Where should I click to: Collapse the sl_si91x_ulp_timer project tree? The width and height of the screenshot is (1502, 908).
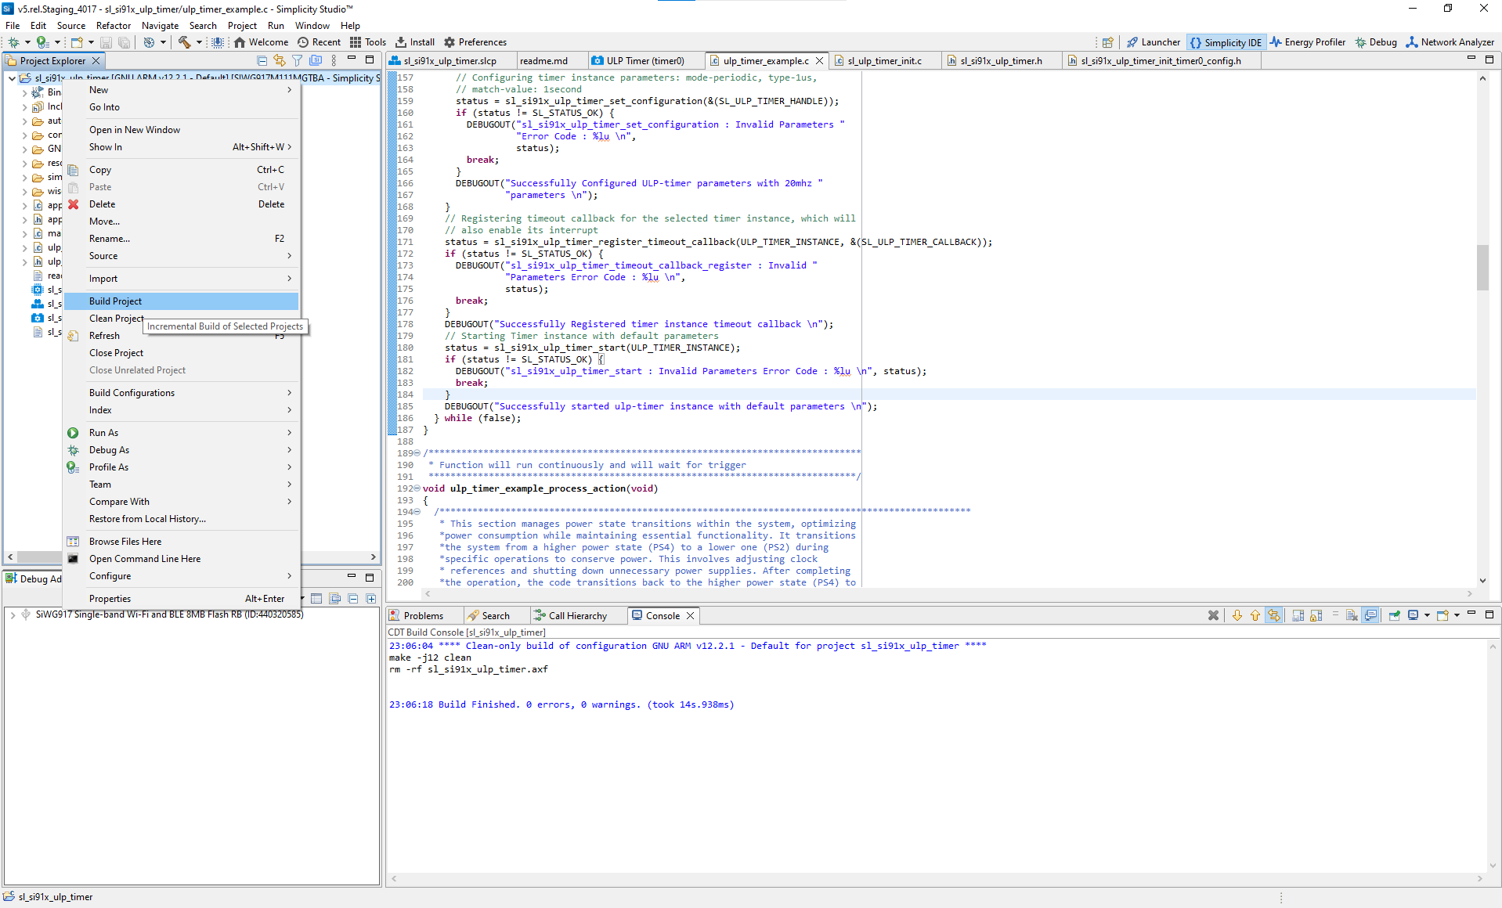click(x=12, y=78)
